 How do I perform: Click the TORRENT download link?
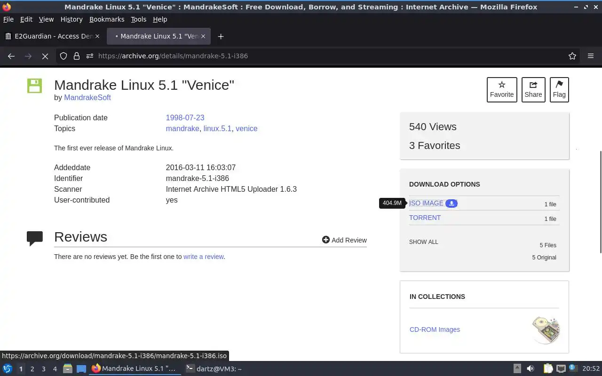(x=425, y=218)
